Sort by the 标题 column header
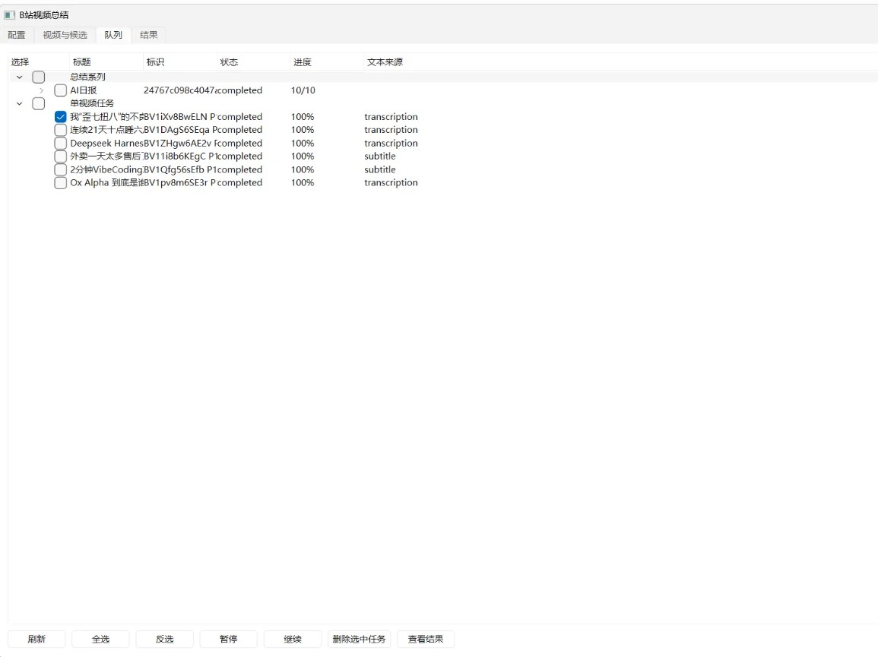This screenshot has width=878, height=657. 106,62
